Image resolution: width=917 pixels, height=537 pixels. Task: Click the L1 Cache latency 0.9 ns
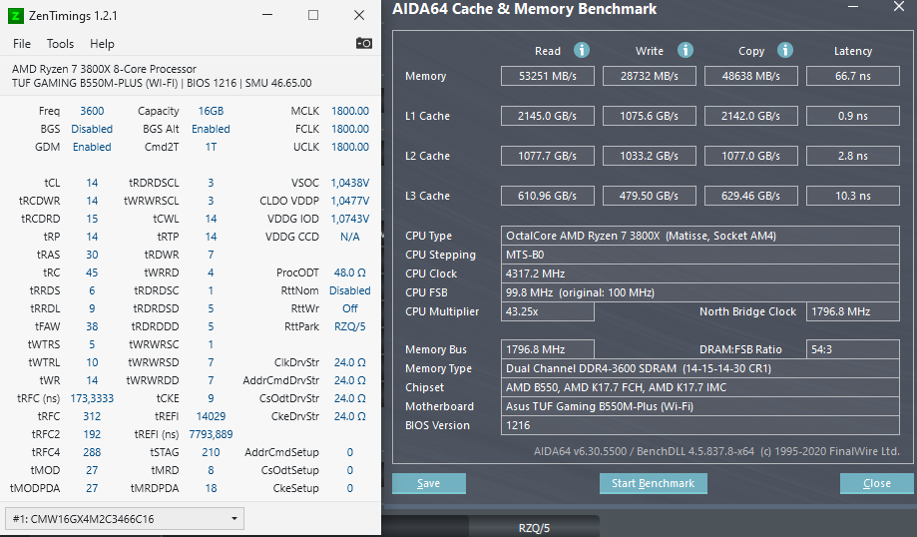[x=853, y=116]
